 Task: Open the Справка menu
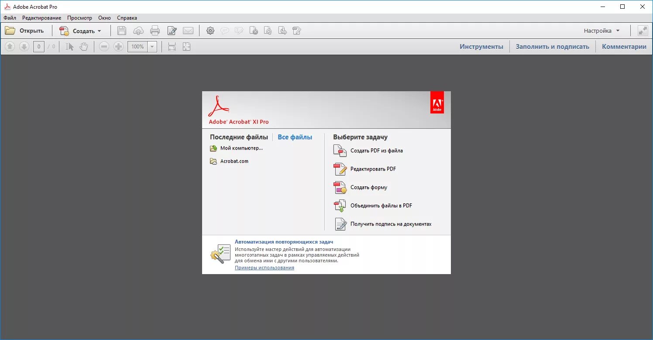coord(127,18)
